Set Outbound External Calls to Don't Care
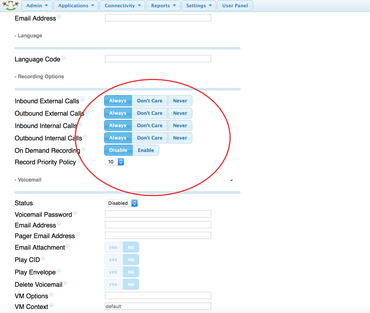Image resolution: width=370 pixels, height=313 pixels. click(x=149, y=113)
